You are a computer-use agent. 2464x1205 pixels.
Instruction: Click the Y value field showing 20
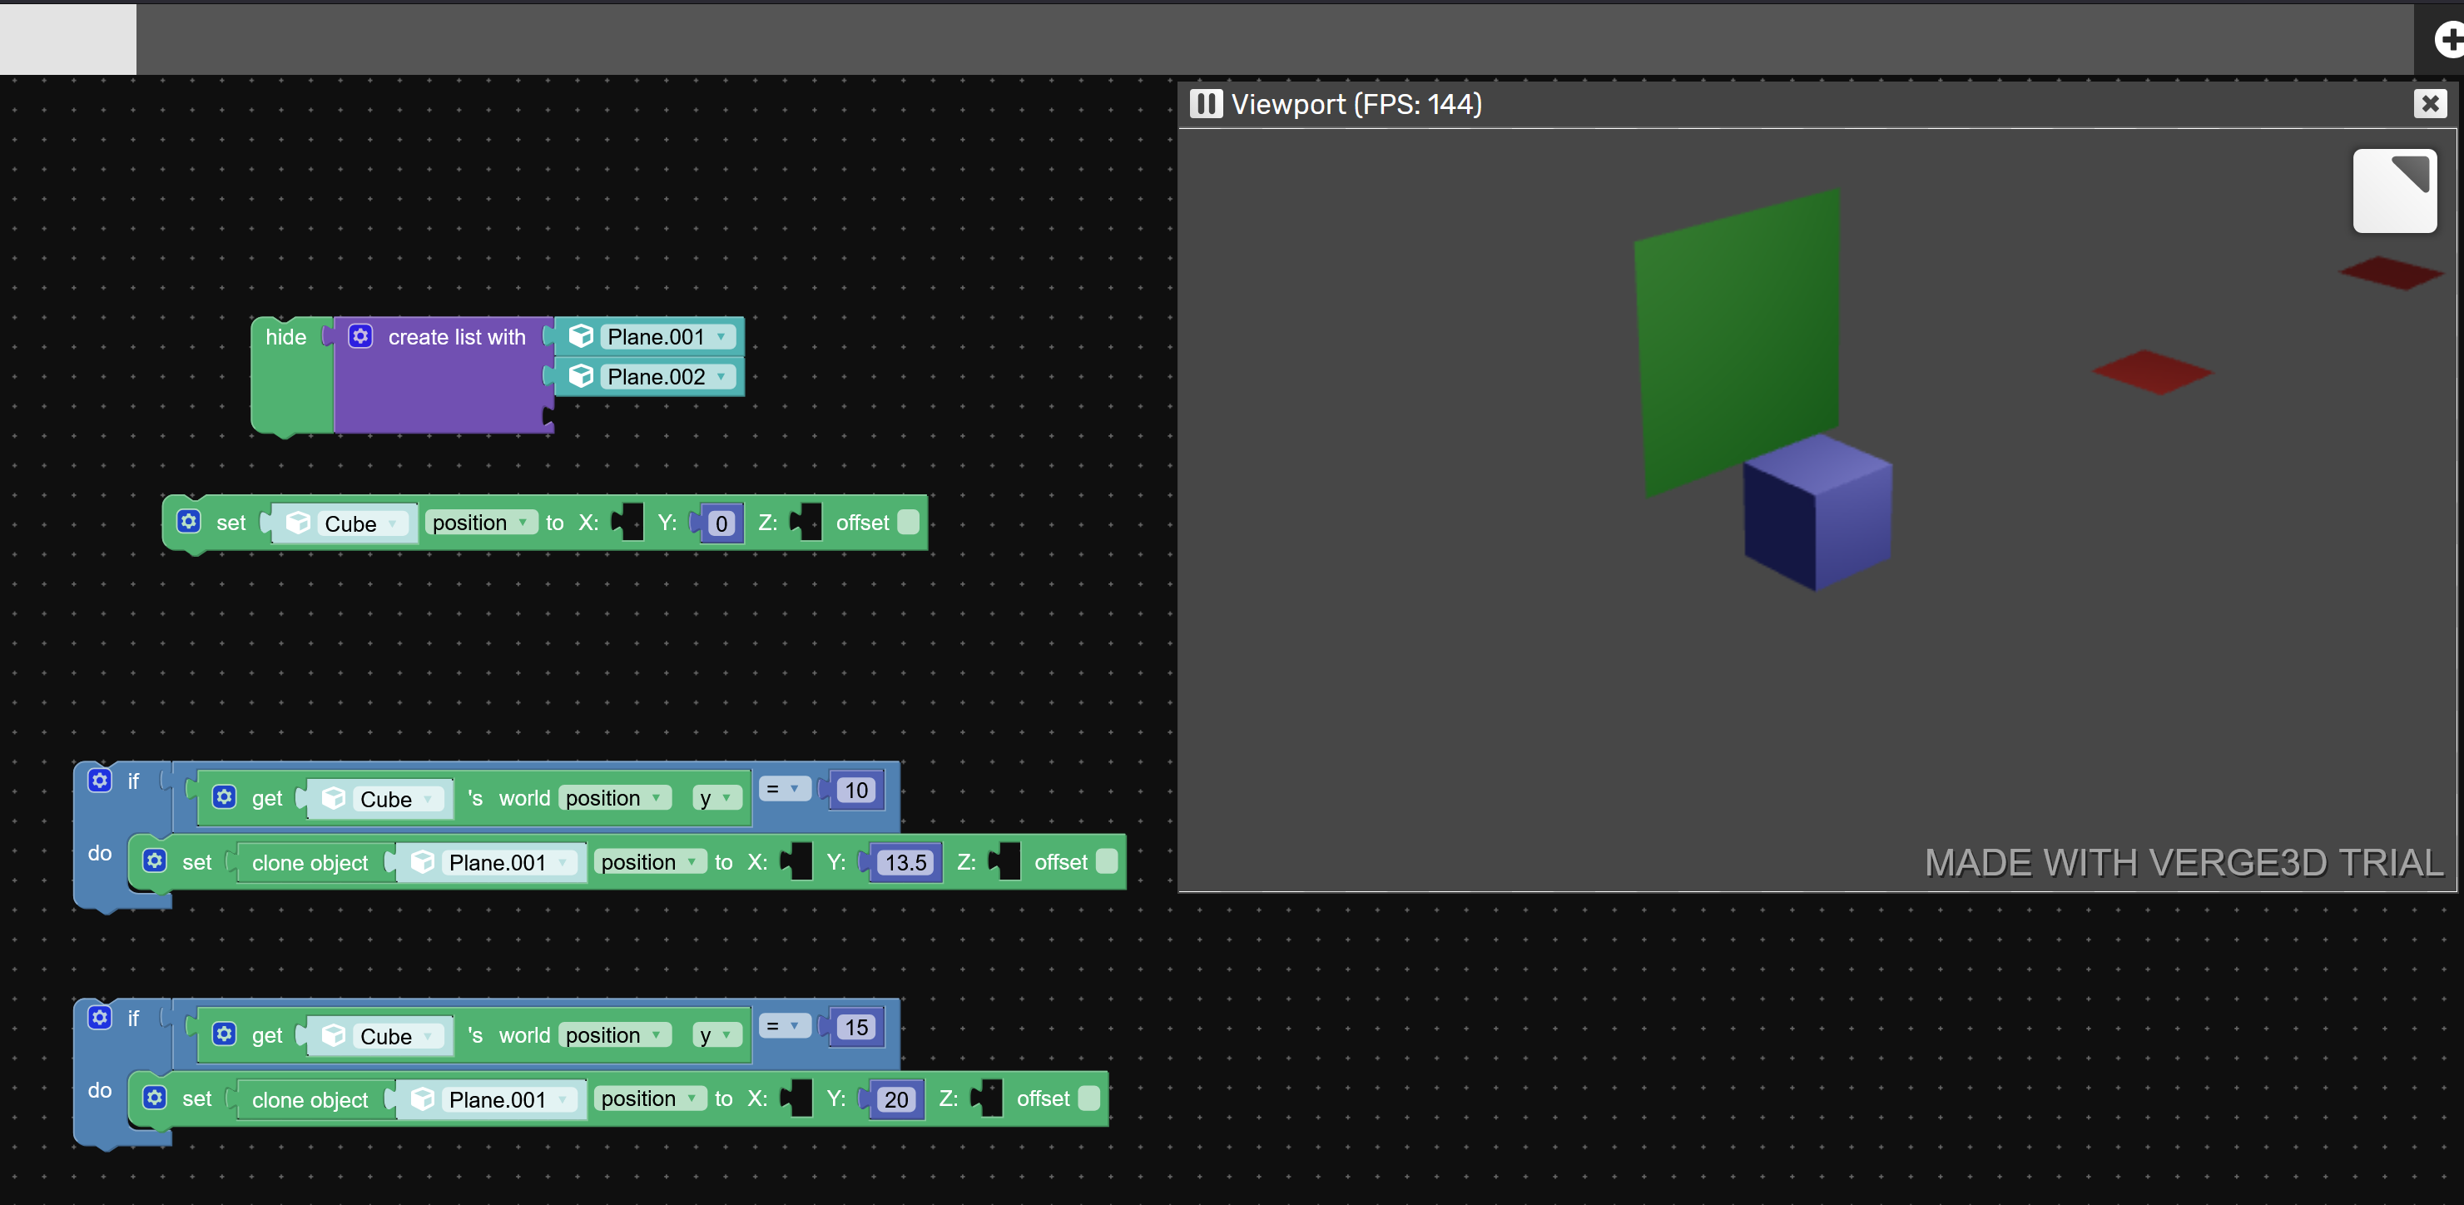pos(895,1098)
